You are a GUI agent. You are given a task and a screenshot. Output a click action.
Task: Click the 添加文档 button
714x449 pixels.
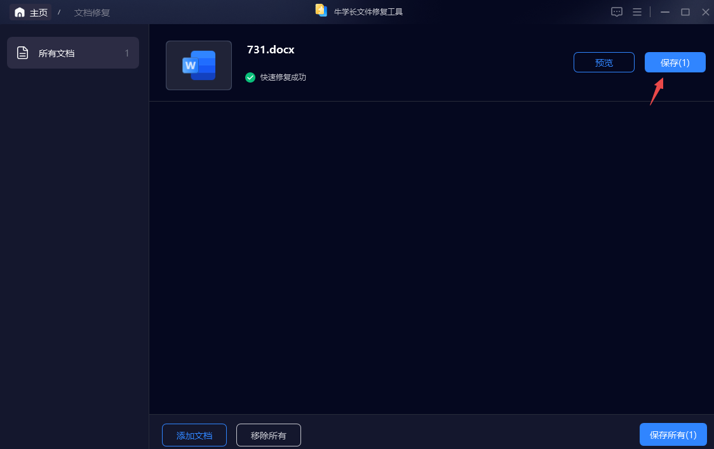click(x=194, y=436)
